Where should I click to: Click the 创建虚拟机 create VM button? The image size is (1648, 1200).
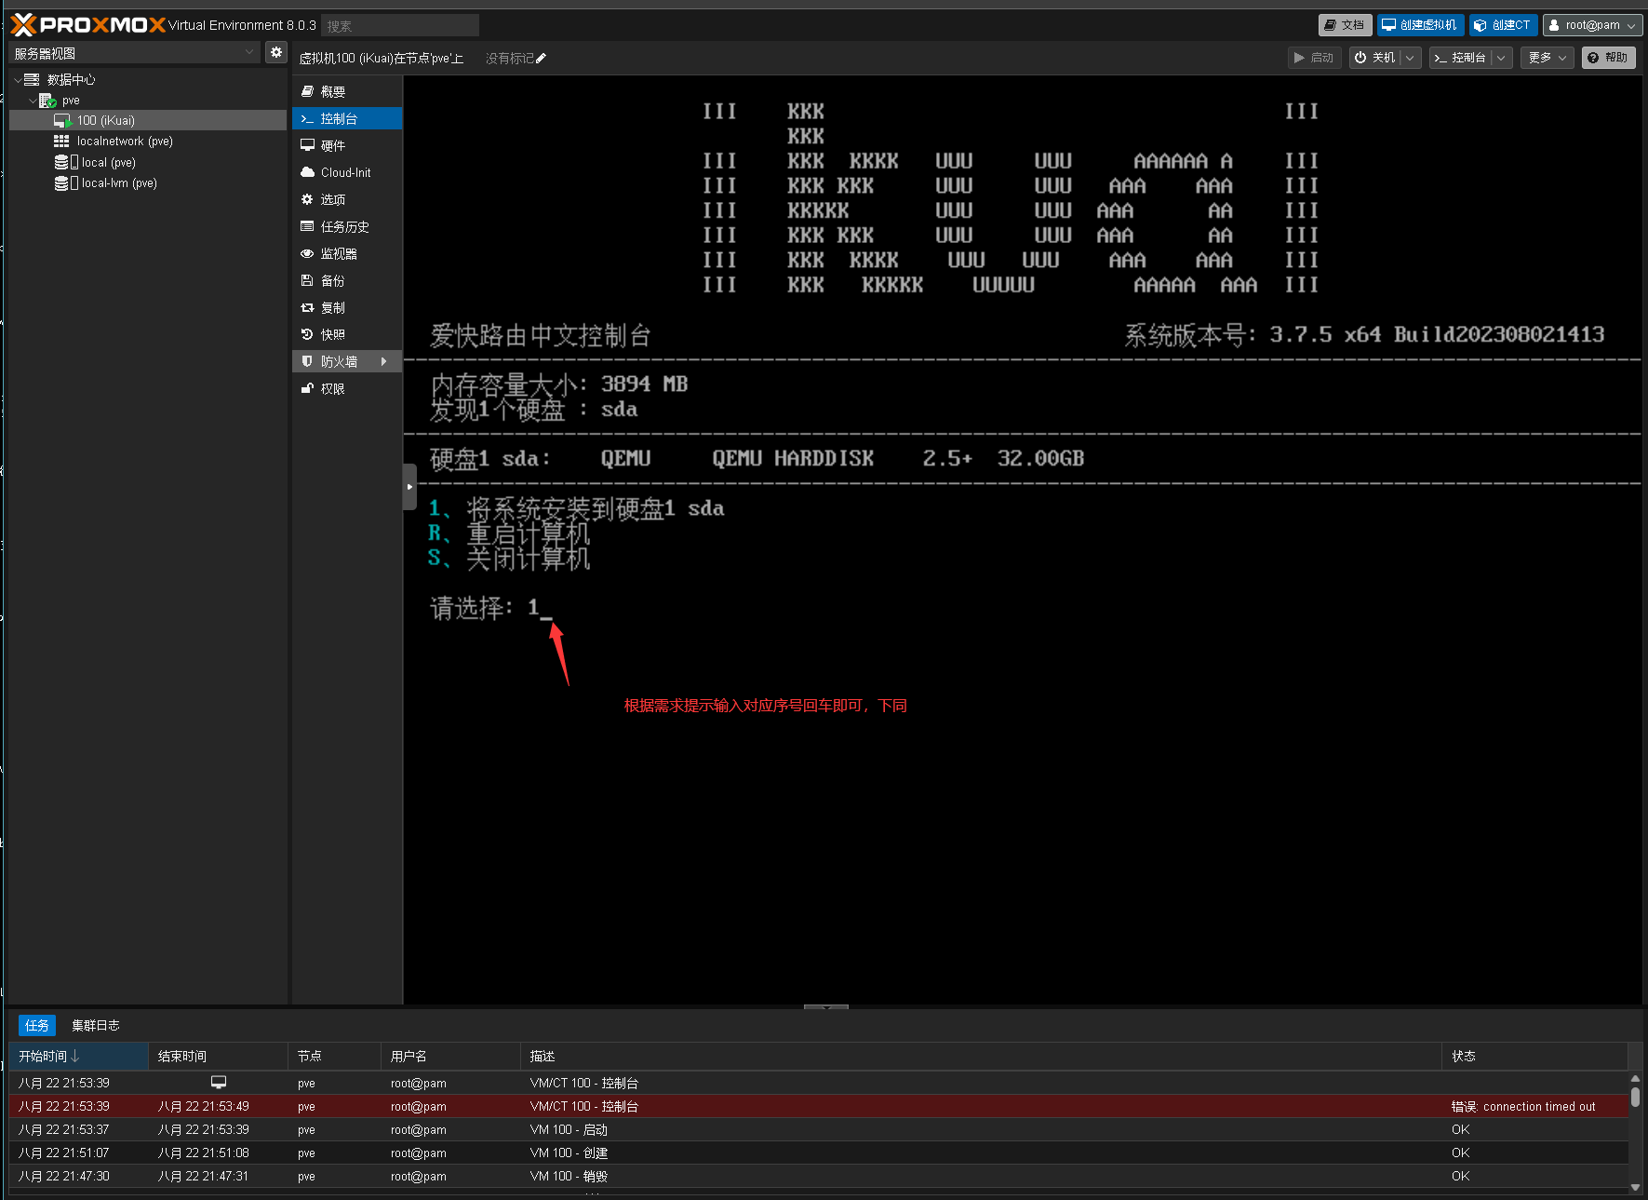coord(1419,25)
